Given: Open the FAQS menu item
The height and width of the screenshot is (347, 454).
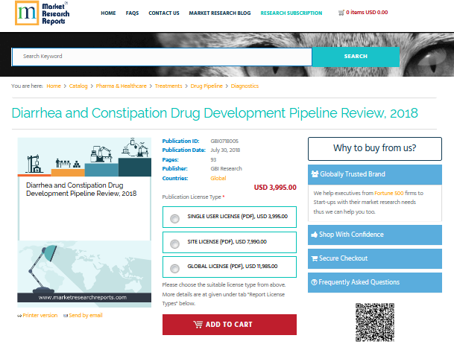Looking at the screenshot, I should coord(132,13).
